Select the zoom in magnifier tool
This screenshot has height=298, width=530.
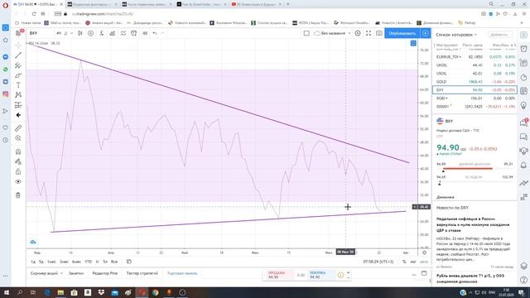18,138
